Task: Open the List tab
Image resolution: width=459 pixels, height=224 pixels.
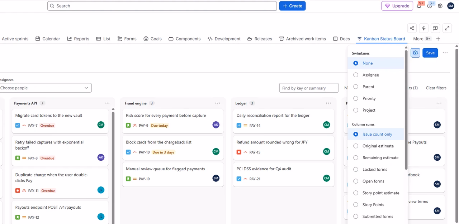Action: 103,39
